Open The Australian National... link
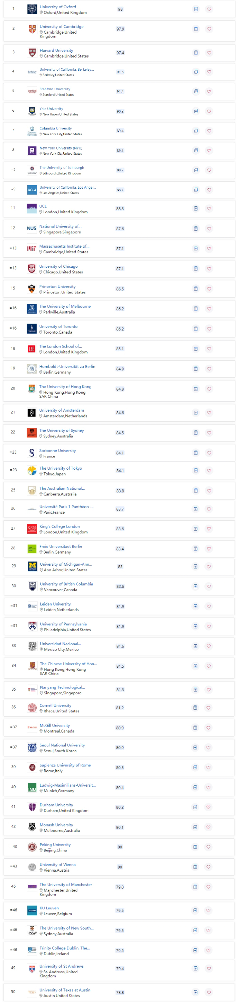This screenshot has height=1002, width=239. coord(62,489)
